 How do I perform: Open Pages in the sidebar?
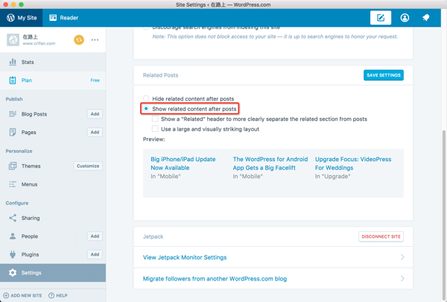coord(29,132)
